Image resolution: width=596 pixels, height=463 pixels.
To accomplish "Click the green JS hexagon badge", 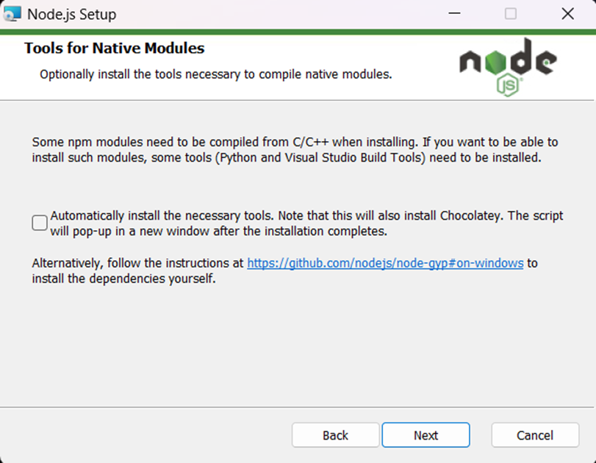I will (x=508, y=85).
